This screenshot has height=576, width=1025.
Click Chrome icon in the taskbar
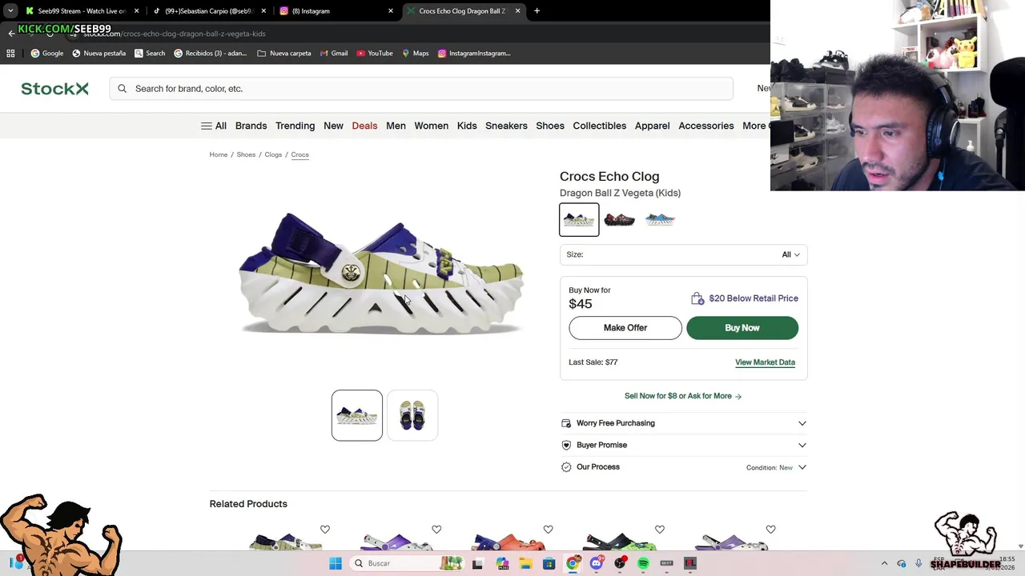click(573, 563)
